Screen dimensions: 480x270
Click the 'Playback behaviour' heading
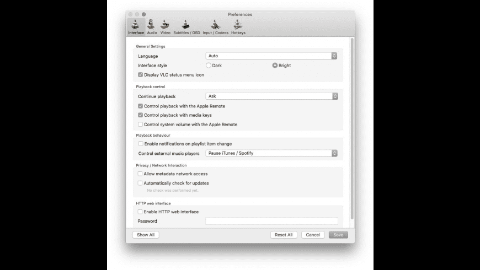click(x=153, y=135)
